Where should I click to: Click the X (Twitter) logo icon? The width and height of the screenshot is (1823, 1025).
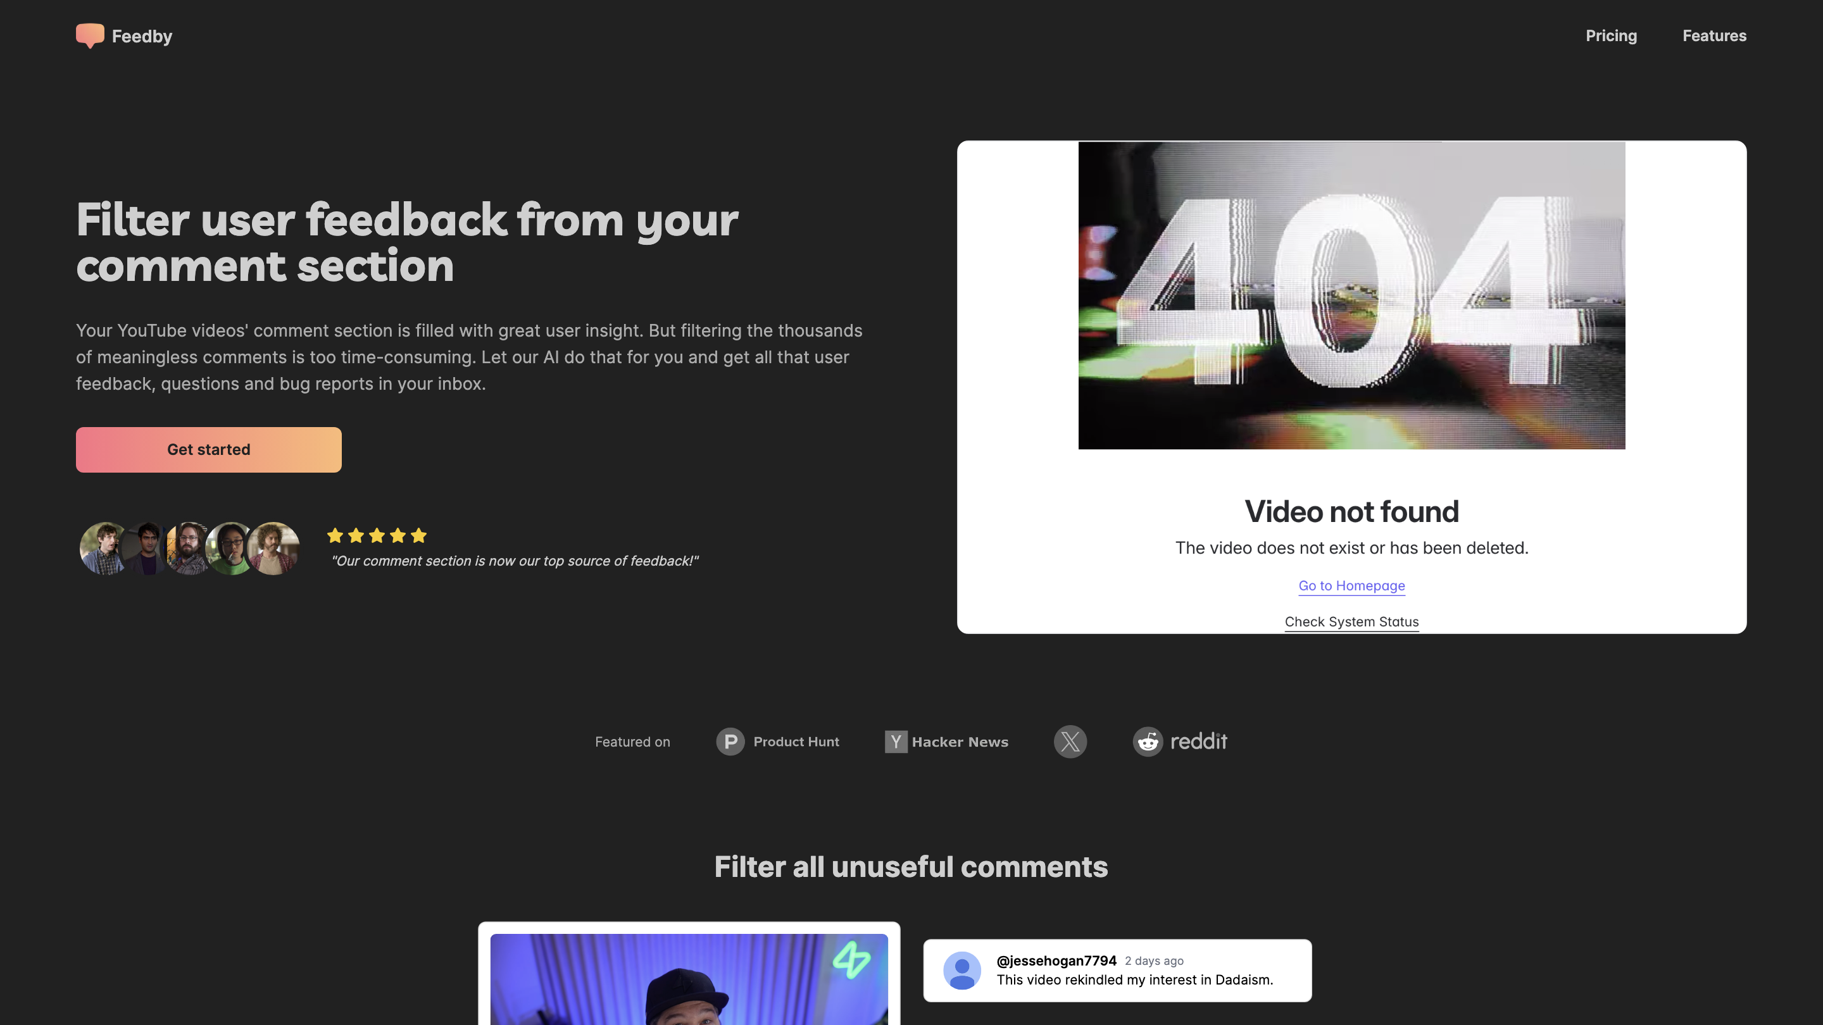tap(1070, 742)
